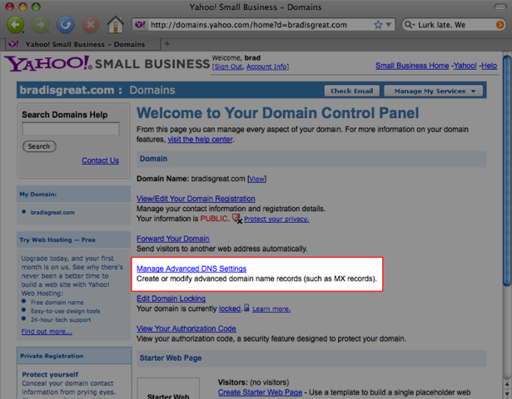Click the scrollbar down arrow
Screen dimensions: 512x399
pyautogui.click(x=507, y=393)
